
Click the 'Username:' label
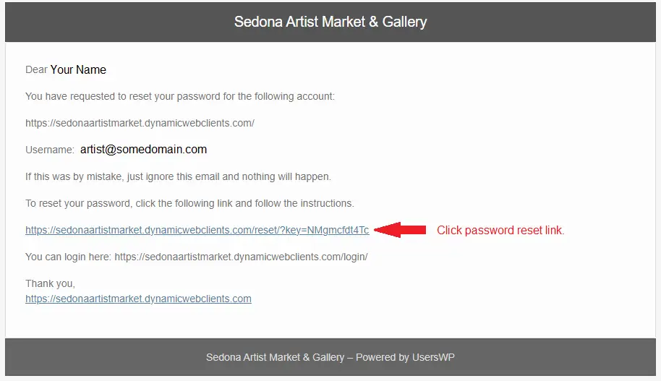pyautogui.click(x=49, y=150)
